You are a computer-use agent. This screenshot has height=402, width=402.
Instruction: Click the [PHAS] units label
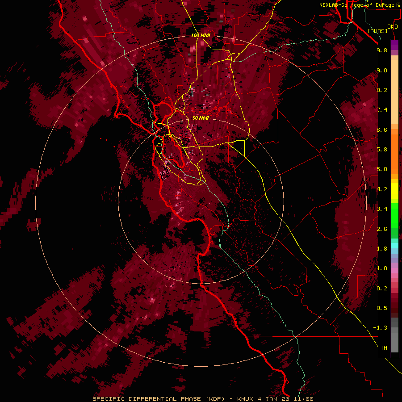pyautogui.click(x=377, y=31)
